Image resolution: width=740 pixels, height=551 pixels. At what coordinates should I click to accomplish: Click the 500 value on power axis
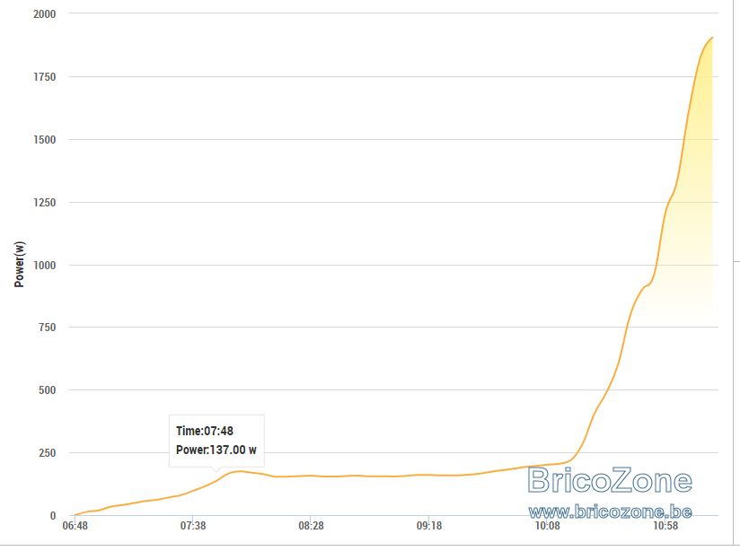pyautogui.click(x=48, y=390)
